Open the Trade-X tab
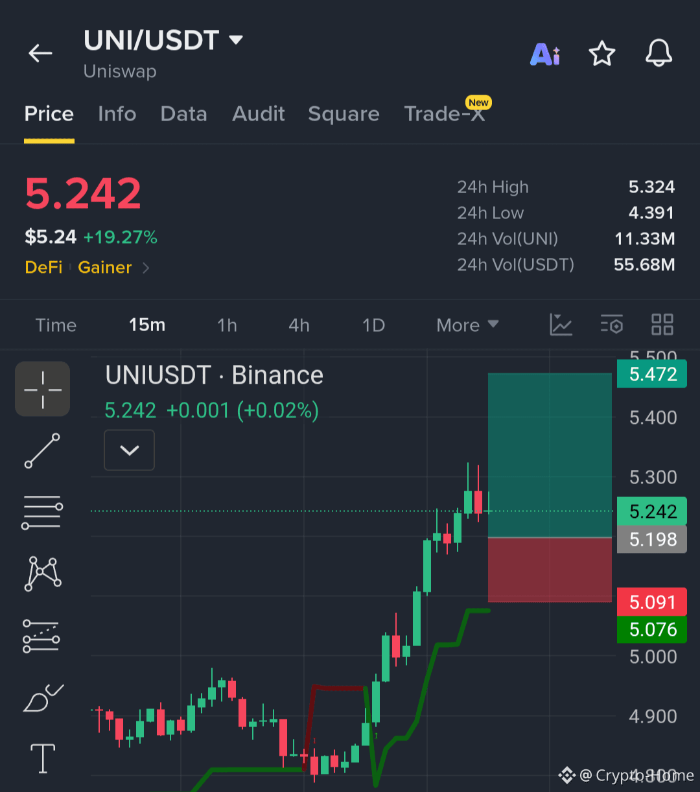 (x=445, y=114)
